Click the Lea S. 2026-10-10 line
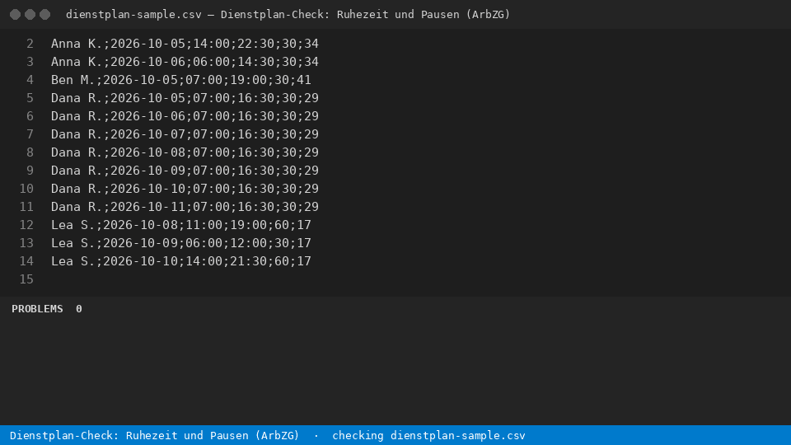This screenshot has width=791, height=445. click(x=181, y=261)
